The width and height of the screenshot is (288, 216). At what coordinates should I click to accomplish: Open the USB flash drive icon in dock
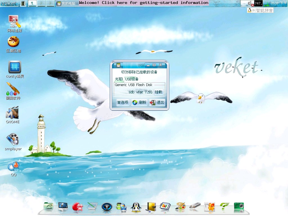click(195, 206)
